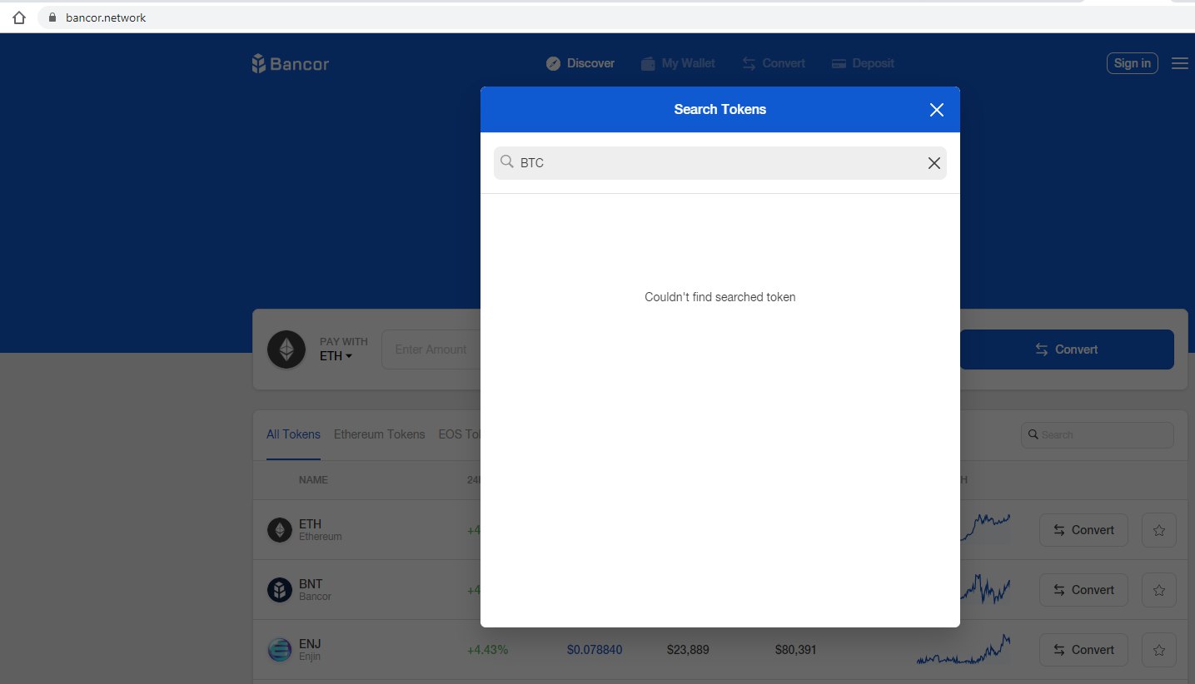Click Convert button in BNT row
The image size is (1195, 684).
[1083, 590]
